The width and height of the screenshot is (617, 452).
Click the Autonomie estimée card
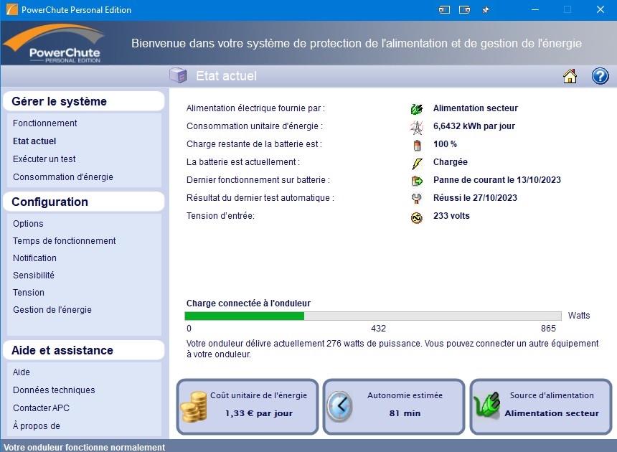pos(394,407)
